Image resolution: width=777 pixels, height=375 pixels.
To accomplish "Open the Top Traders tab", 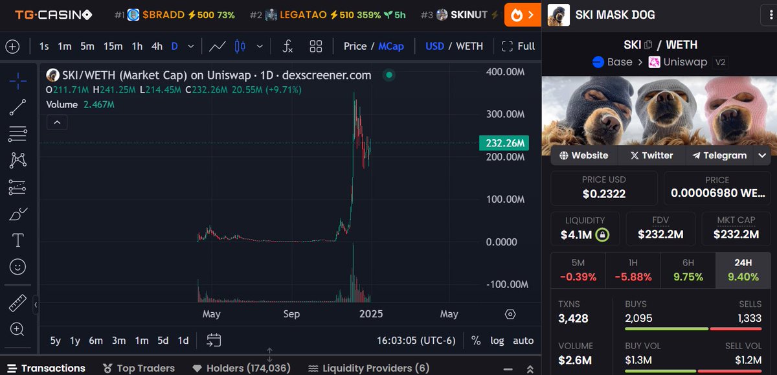I will click(x=139, y=368).
